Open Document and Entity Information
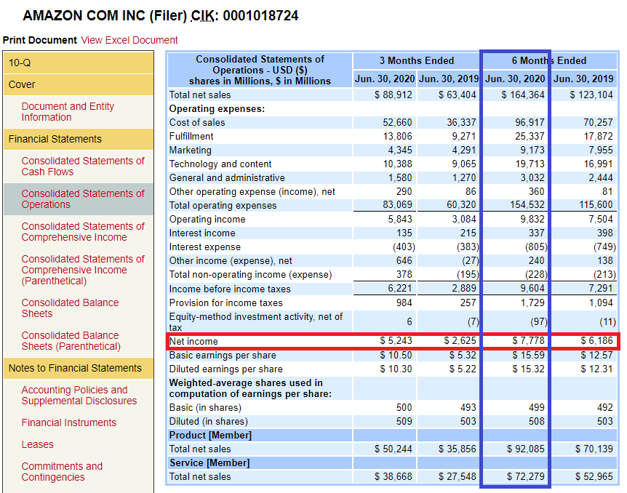The width and height of the screenshot is (627, 493). click(68, 111)
